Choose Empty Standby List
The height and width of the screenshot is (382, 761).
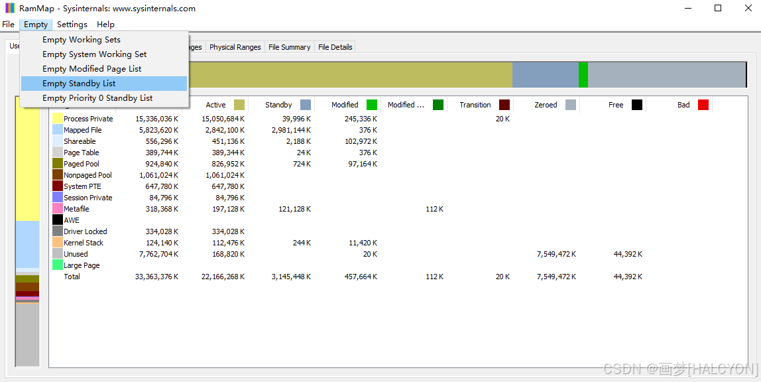point(104,84)
